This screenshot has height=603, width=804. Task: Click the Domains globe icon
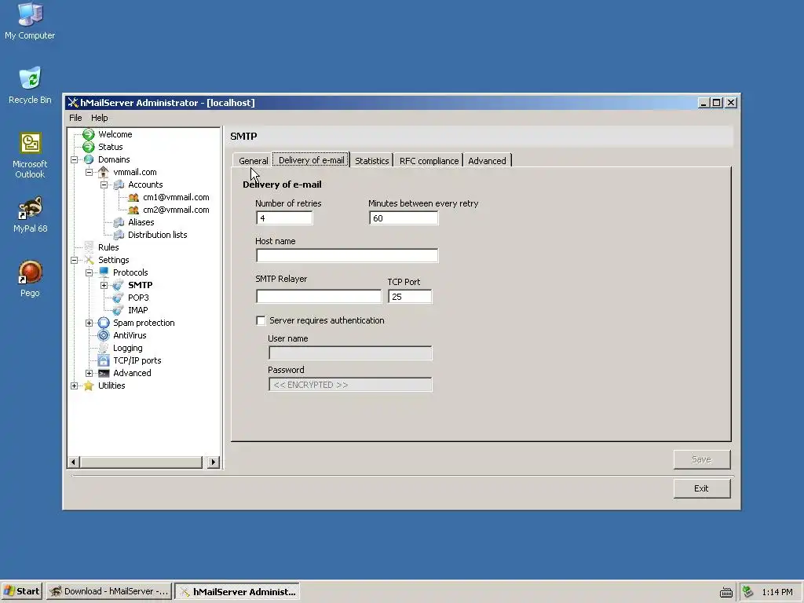[x=89, y=159]
